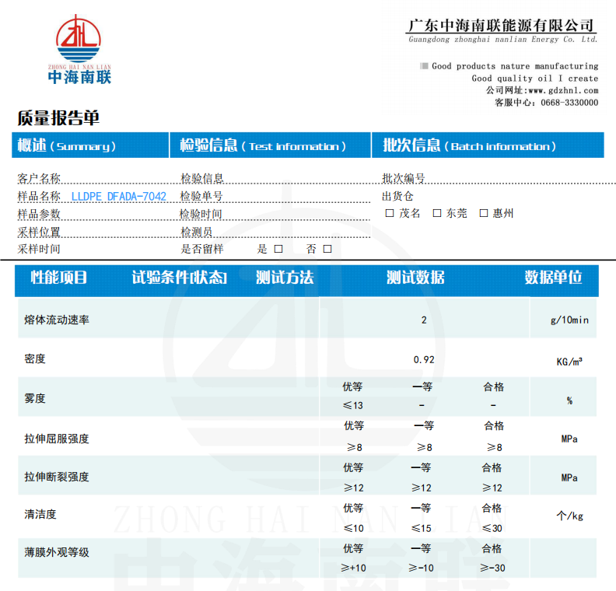Click the 性能项目 column header
Image resolution: width=616 pixels, height=591 pixels.
point(58,278)
